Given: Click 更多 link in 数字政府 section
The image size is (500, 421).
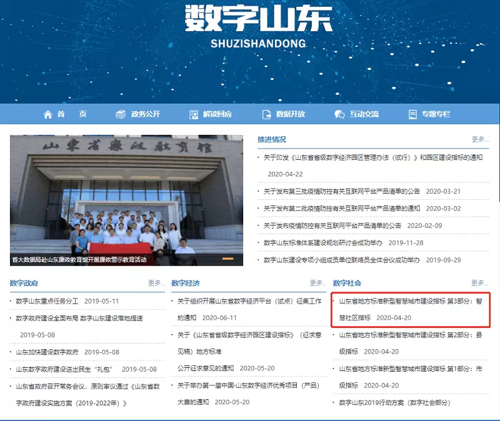Looking at the screenshot, I should coord(156,283).
